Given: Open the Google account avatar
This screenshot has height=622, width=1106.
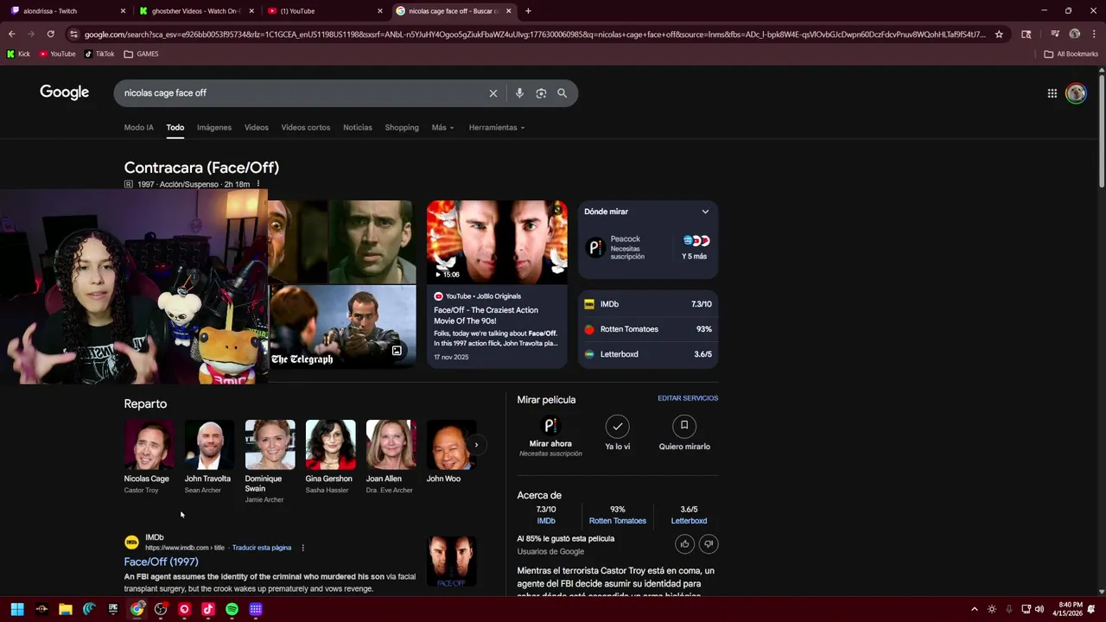Looking at the screenshot, I should coord(1076,93).
